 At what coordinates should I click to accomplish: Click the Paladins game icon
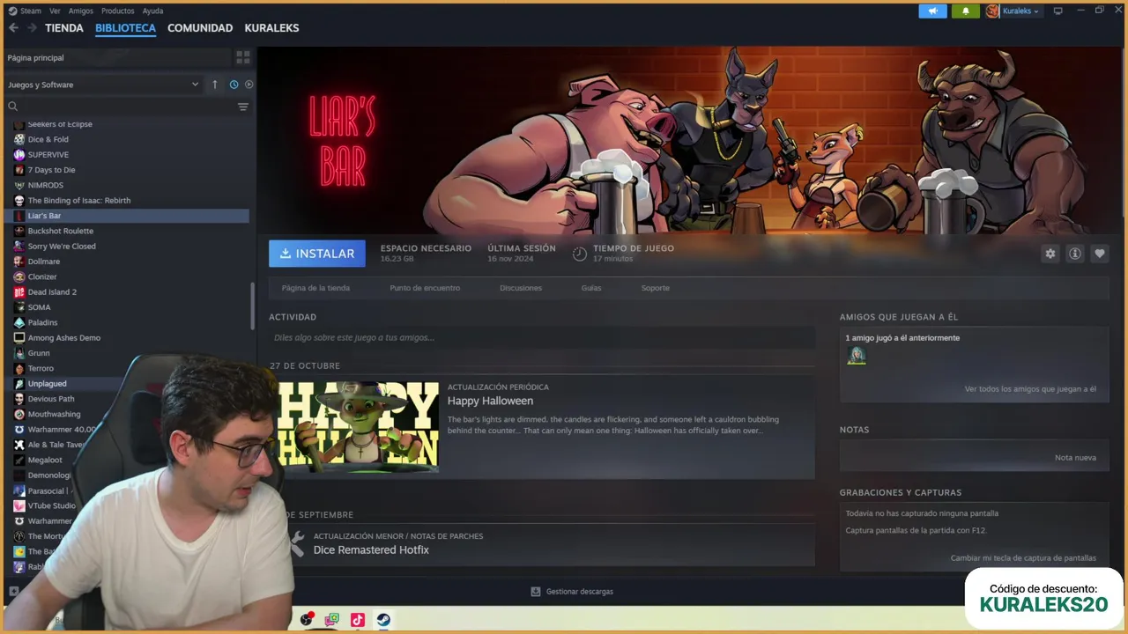pos(19,322)
